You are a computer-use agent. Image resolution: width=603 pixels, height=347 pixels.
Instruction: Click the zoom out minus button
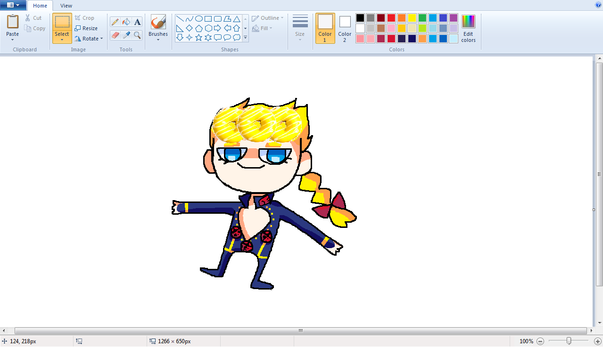pos(540,341)
